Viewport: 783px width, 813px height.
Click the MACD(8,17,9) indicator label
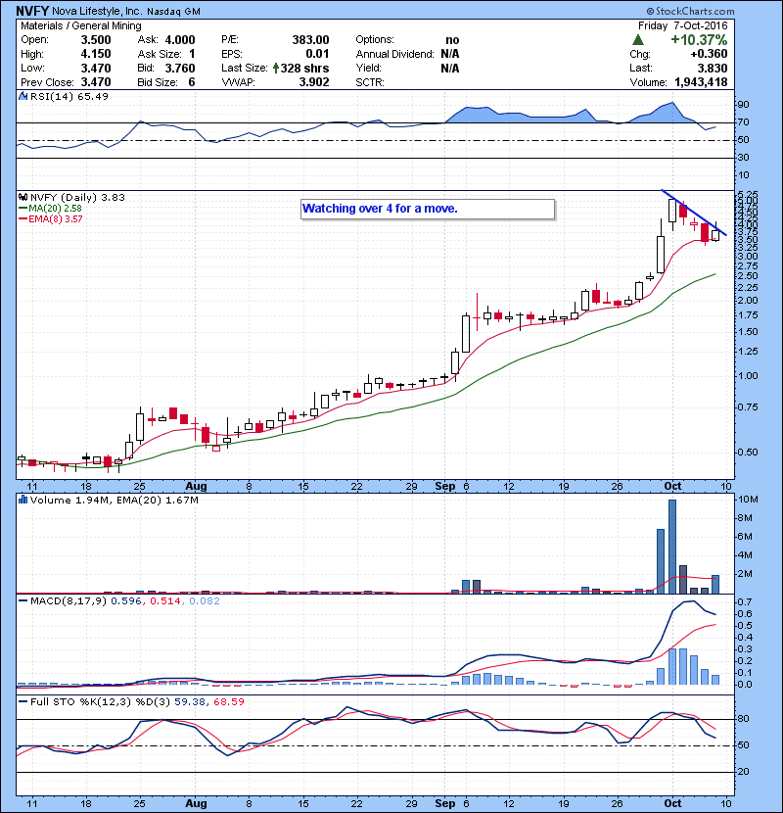[69, 601]
